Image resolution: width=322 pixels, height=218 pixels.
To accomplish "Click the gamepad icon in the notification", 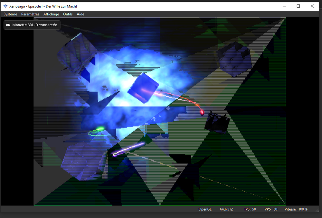I will [8, 25].
